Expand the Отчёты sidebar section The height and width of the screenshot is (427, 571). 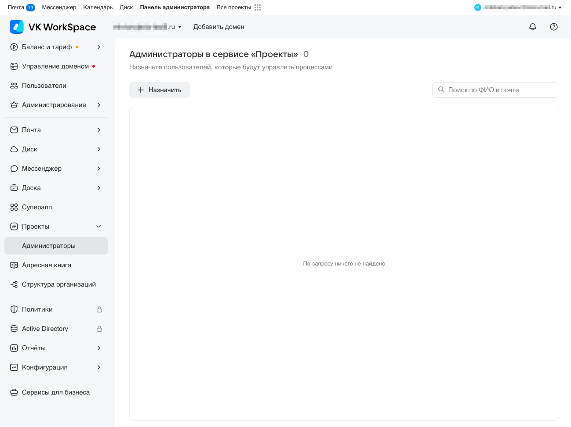99,348
